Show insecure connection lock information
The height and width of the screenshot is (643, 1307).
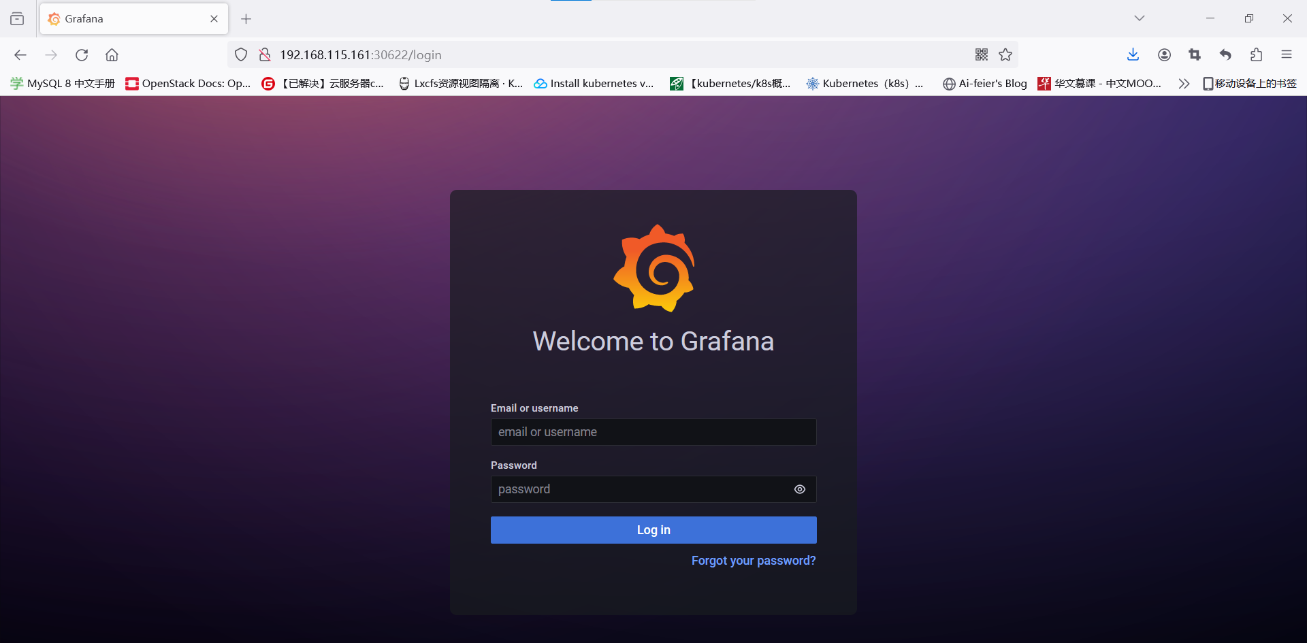point(265,55)
